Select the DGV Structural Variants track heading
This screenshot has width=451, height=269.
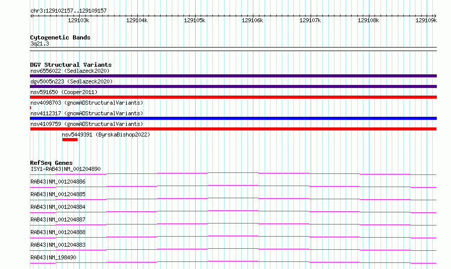click(x=71, y=65)
